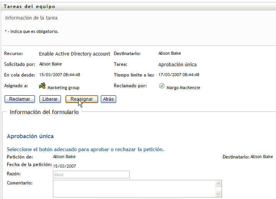This screenshot has width=276, height=199.
Task: Click the approve or reject instruction text
Action: coord(85,149)
